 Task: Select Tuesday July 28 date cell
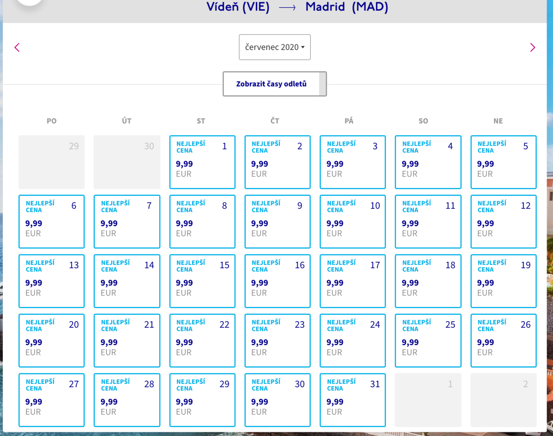pos(127,400)
